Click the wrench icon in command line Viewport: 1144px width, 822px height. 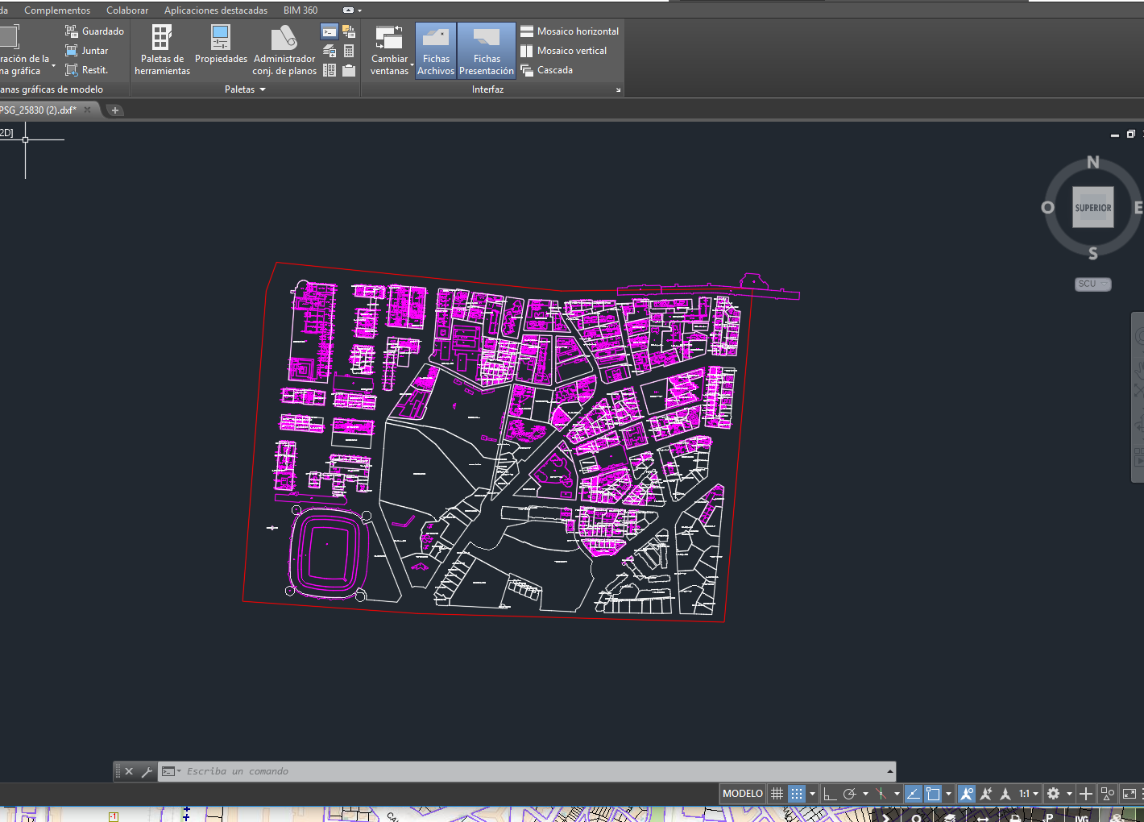(147, 771)
